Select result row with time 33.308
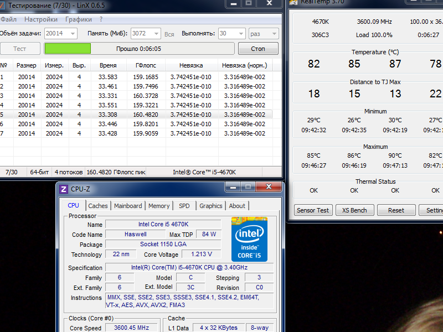Screen dimensions: 443x332 136,115
